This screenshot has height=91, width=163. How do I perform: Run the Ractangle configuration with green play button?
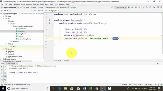[129, 7]
